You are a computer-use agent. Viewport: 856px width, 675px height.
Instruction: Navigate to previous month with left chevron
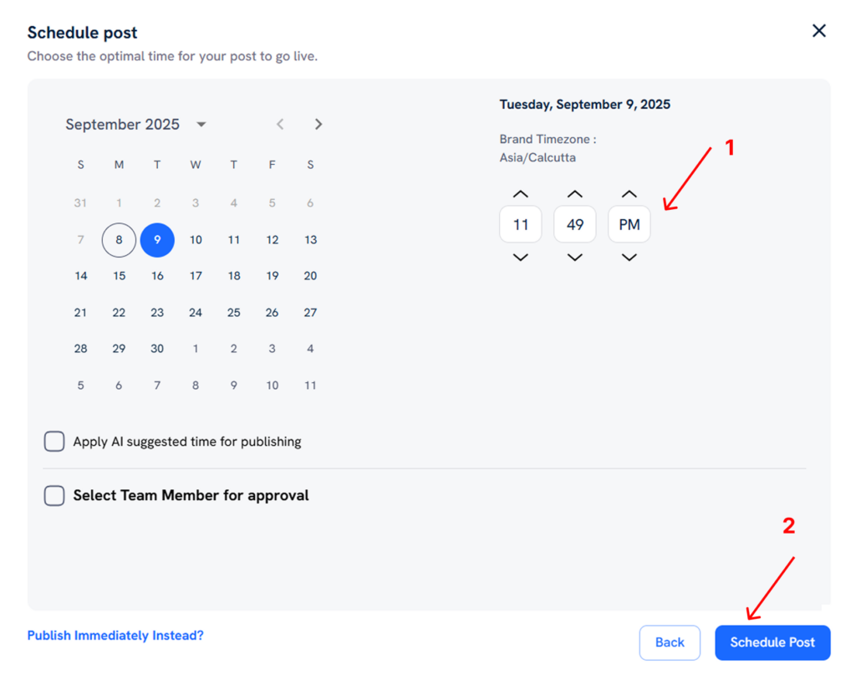tap(280, 123)
